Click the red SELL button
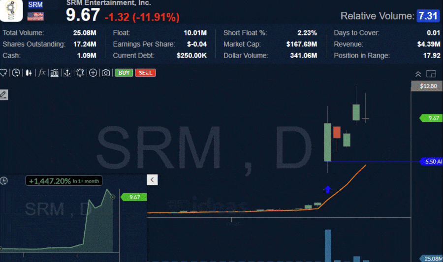The width and height of the screenshot is (443, 262). [145, 73]
